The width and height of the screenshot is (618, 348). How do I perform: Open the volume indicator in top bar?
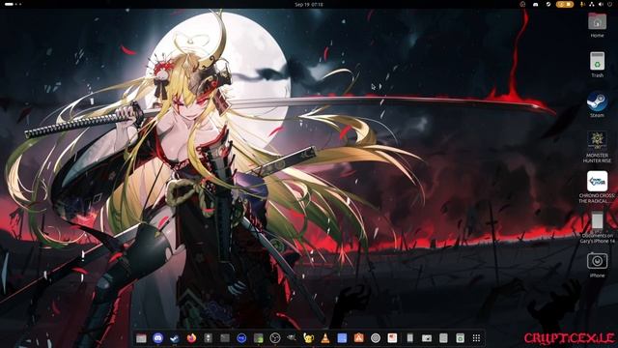coord(601,4)
